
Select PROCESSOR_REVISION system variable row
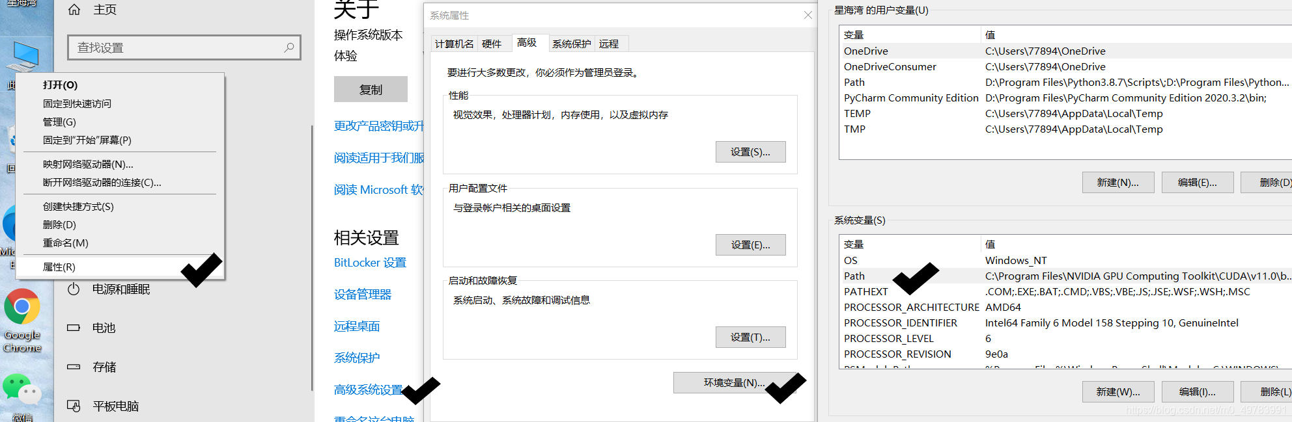pyautogui.click(x=1066, y=354)
